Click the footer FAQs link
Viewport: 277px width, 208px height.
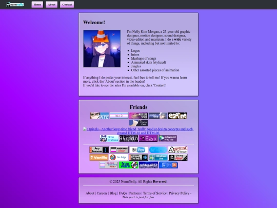[x=123, y=193]
